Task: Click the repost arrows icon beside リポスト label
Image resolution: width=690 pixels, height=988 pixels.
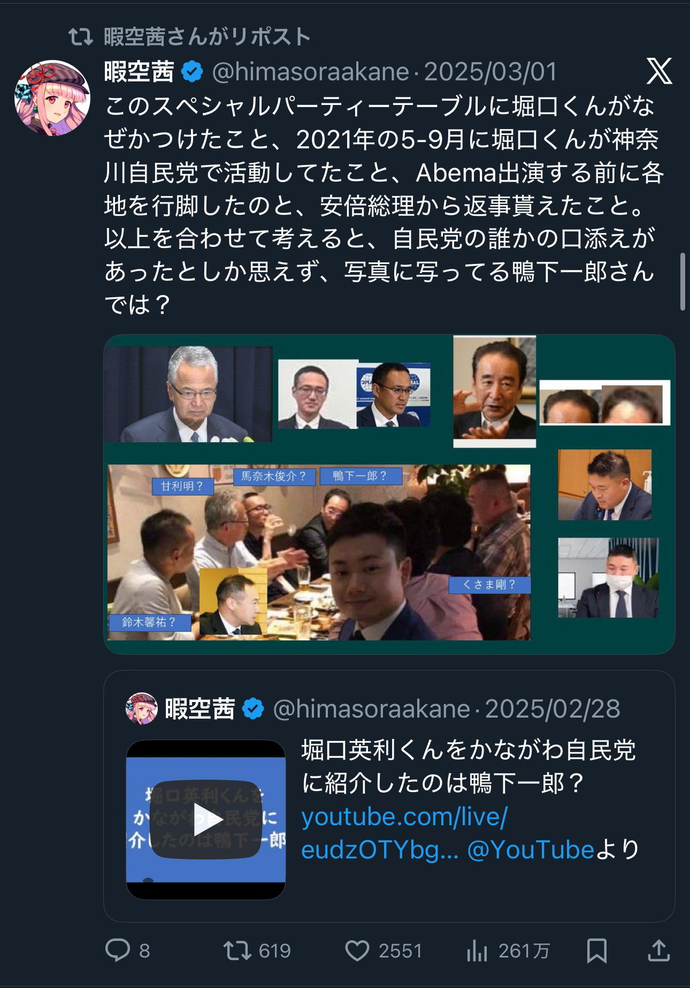Action: point(81,37)
